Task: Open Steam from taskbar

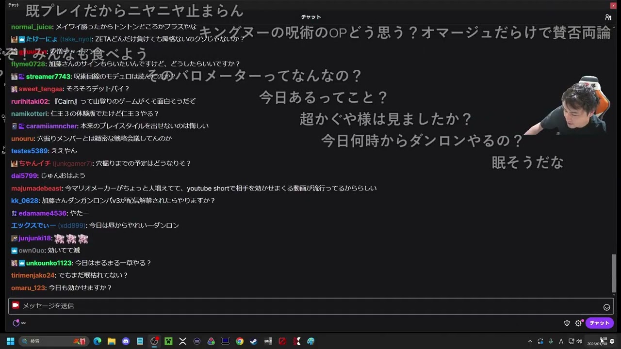Action: click(x=254, y=341)
